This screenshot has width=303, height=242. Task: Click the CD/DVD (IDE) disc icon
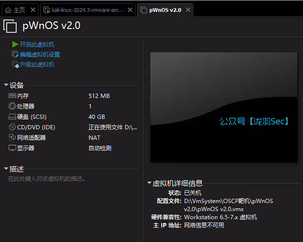pos(12,127)
